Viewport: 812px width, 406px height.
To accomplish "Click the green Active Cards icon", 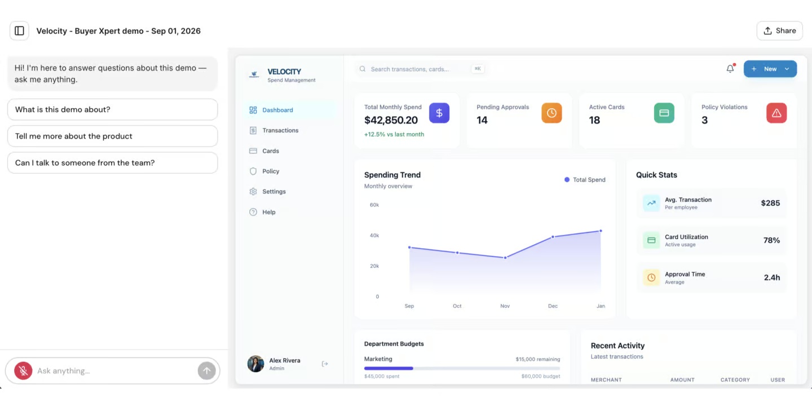I will pyautogui.click(x=664, y=113).
